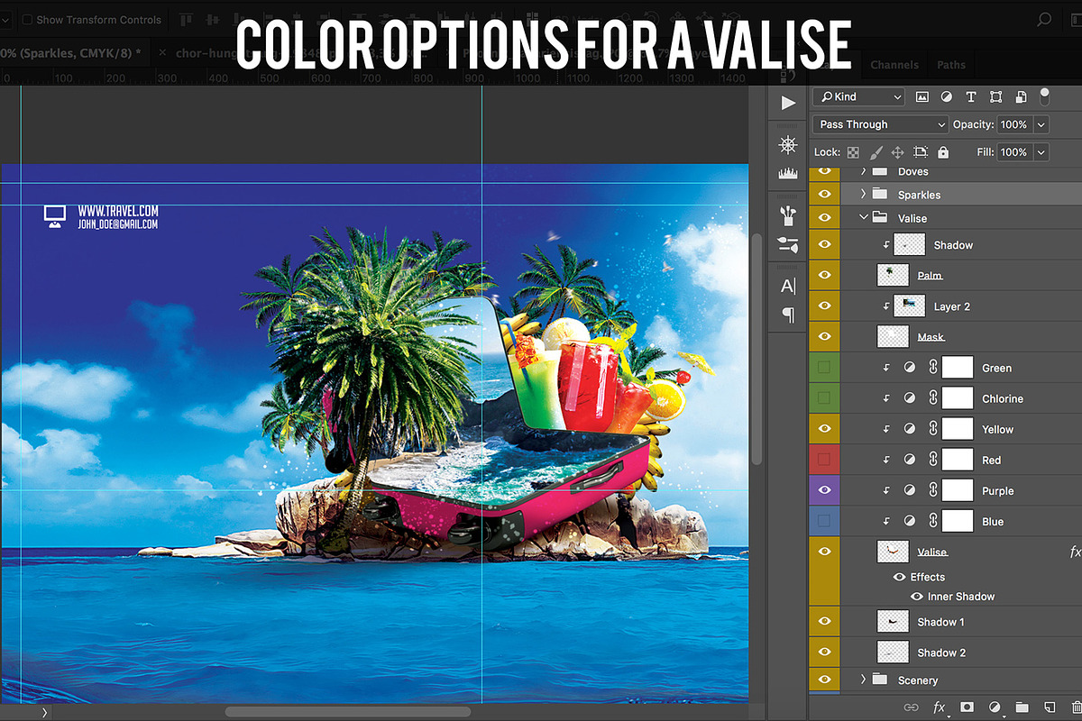Viewport: 1082px width, 721px height.
Task: Expand the Sparkles group
Action: [x=863, y=194]
